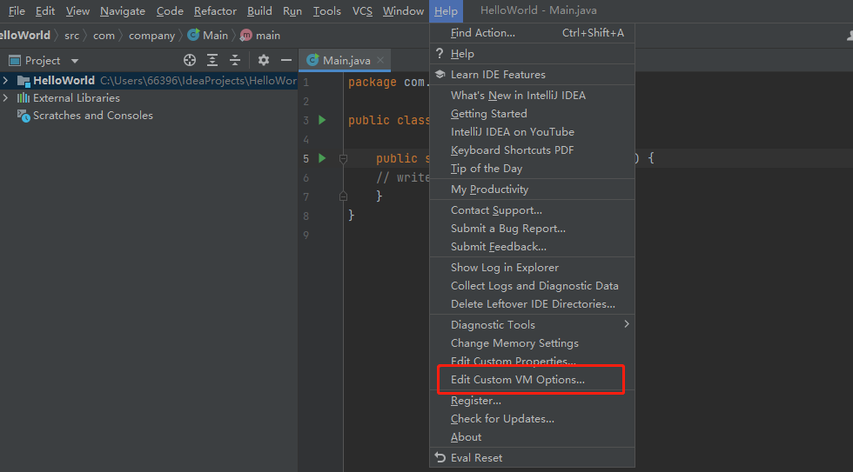The image size is (853, 472).
Task: Open the VCS menu
Action: click(x=362, y=10)
